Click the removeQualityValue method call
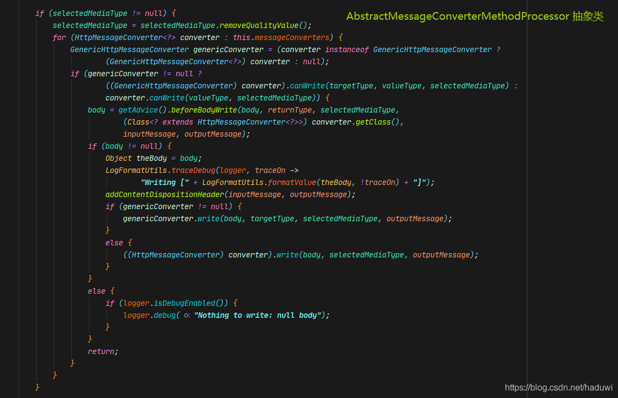Viewport: 618px width, 398px height. click(259, 25)
